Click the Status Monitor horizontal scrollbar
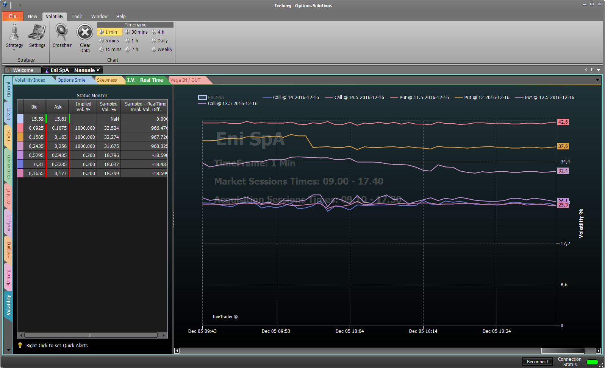Viewport: 605px width, 368px height. point(91,335)
